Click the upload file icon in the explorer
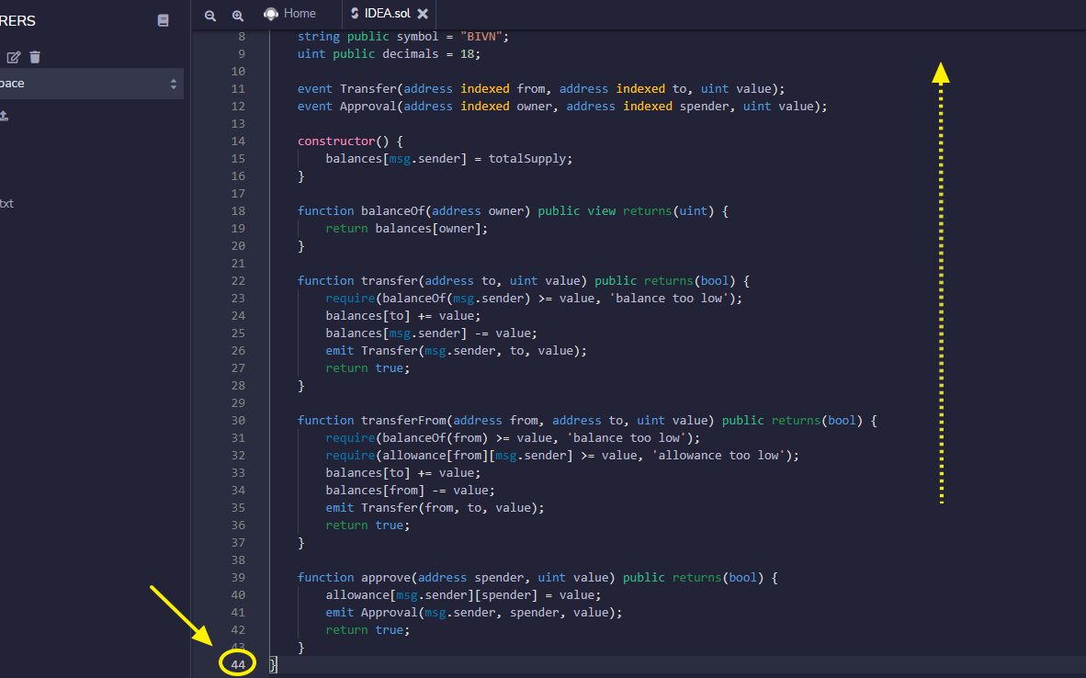 pos(5,116)
